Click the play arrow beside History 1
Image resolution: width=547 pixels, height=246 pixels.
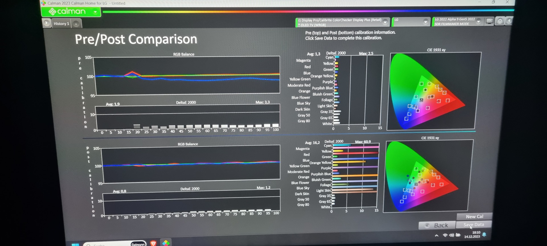(47, 23)
